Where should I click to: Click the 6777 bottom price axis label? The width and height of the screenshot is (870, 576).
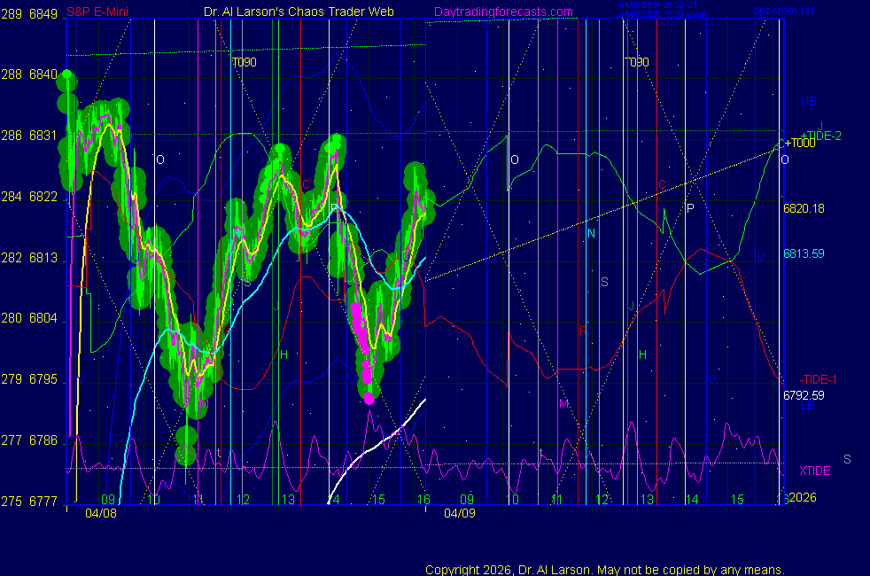pyautogui.click(x=43, y=502)
